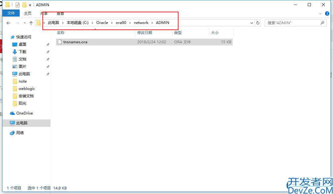Click the search "ADMIN" input box
Viewport: 333px width, 194px height.
click(292, 23)
